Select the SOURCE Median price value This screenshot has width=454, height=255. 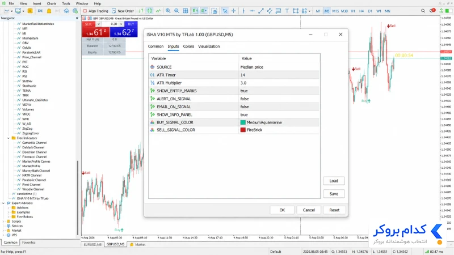tap(279, 67)
